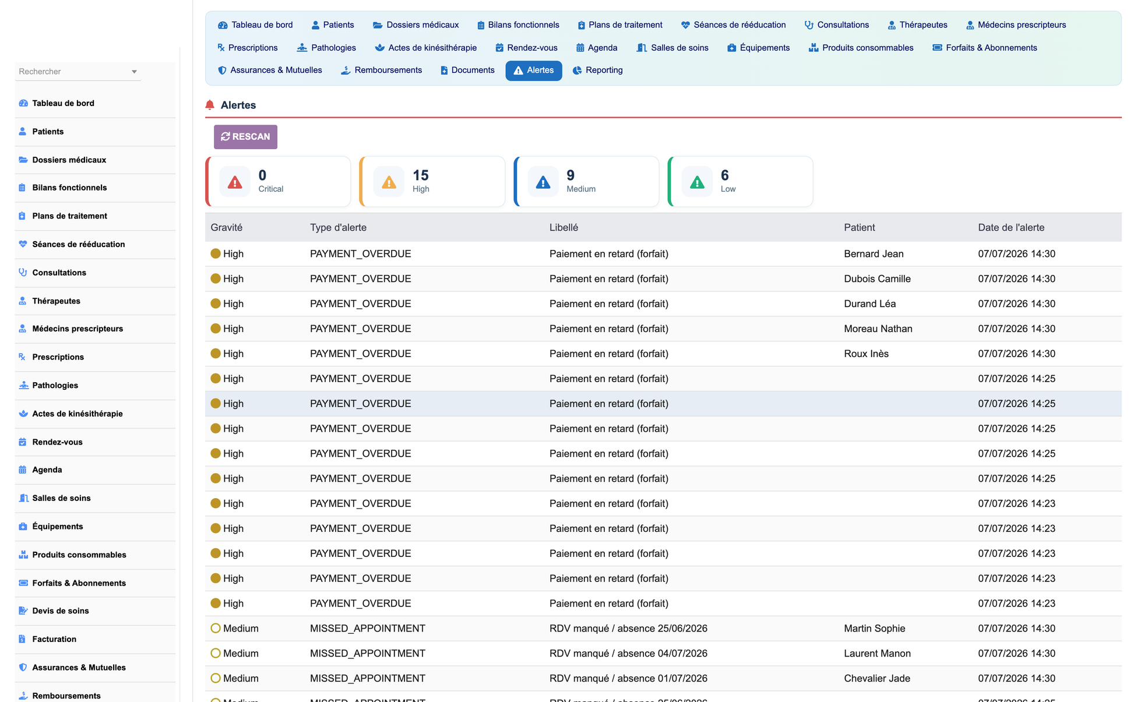Click the red bell icon beside Alertes heading

(210, 105)
